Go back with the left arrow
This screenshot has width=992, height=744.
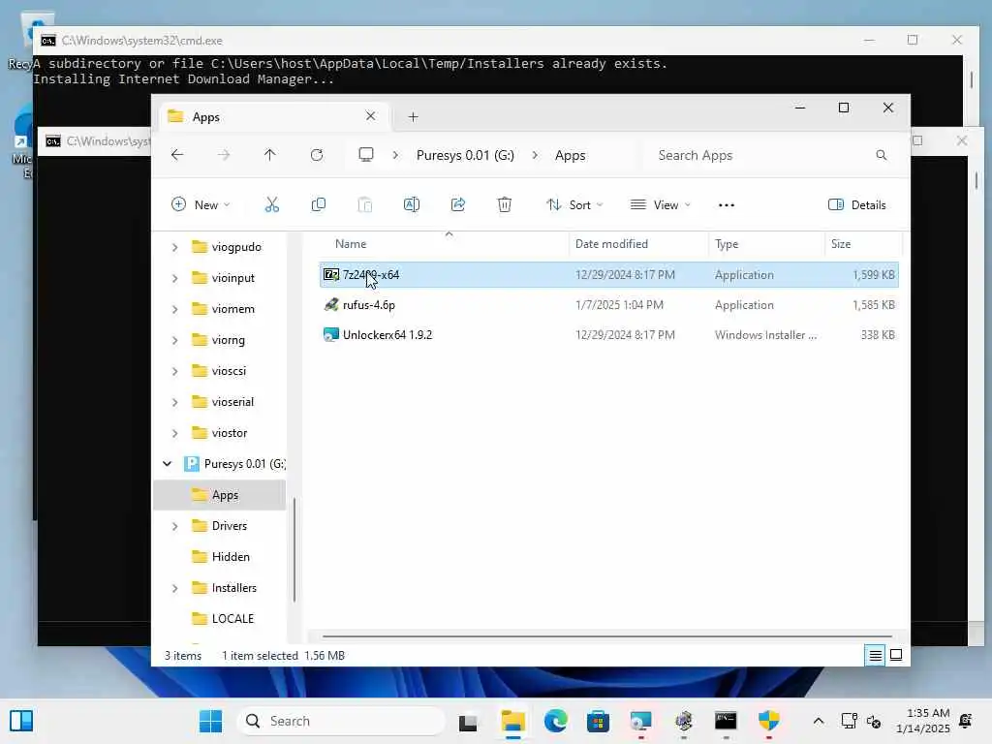coord(177,155)
